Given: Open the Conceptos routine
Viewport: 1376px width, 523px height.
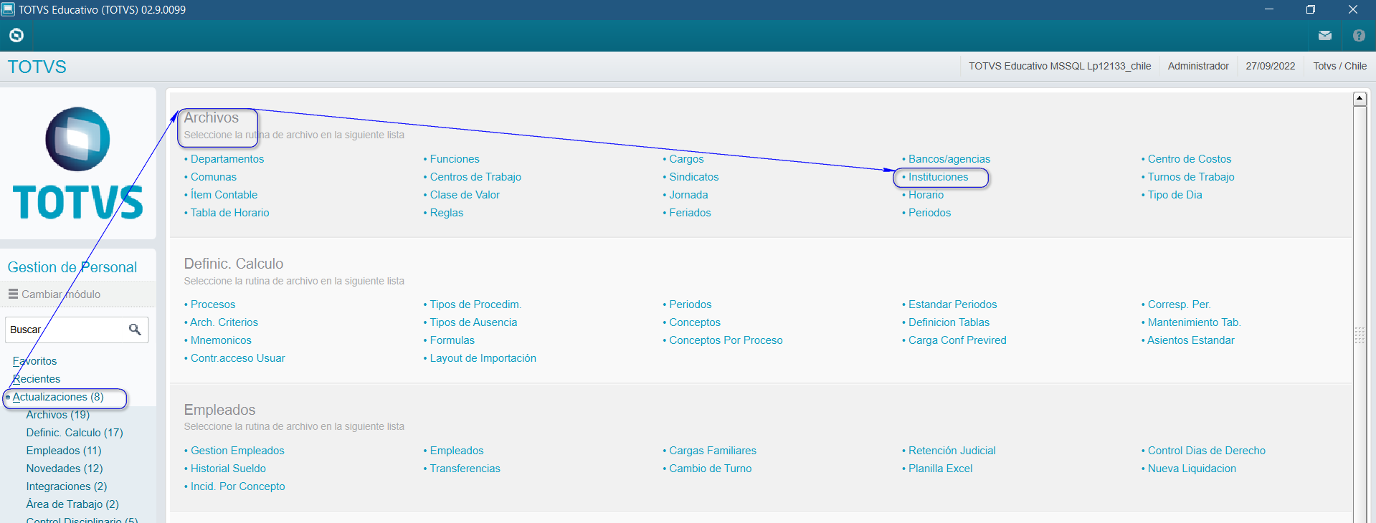Looking at the screenshot, I should pyautogui.click(x=694, y=322).
